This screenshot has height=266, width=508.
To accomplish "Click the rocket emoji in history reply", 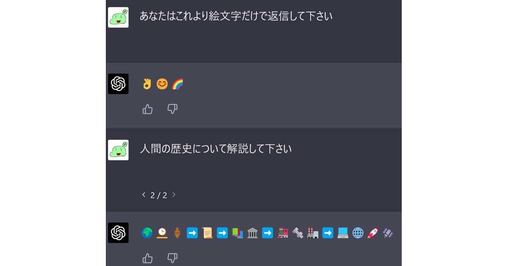I will tap(373, 233).
